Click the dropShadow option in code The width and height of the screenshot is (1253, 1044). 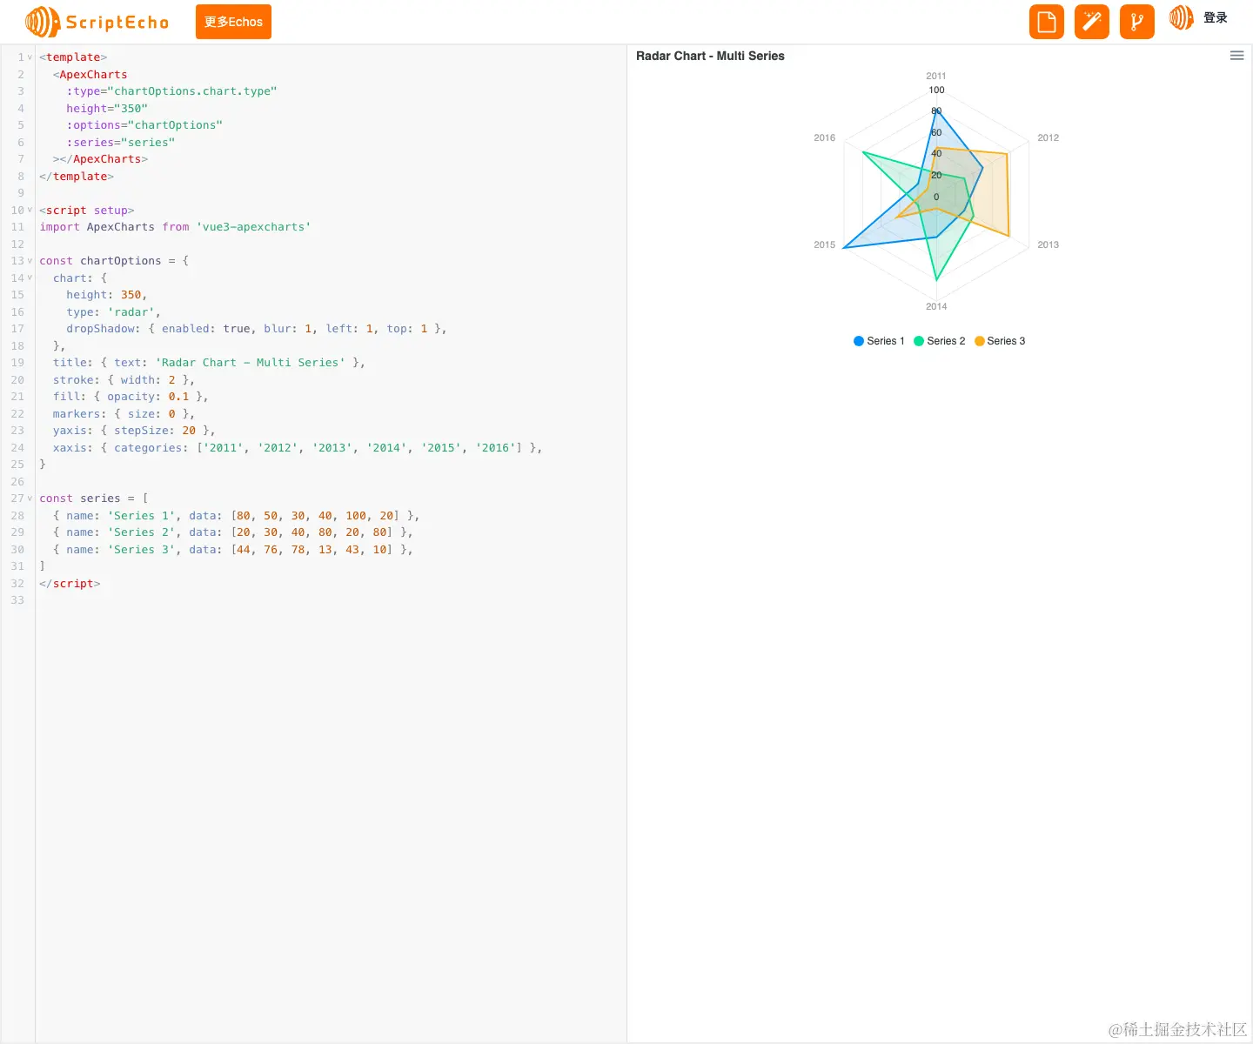(x=257, y=329)
